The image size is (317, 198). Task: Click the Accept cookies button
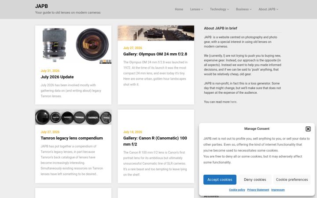(x=220, y=180)
